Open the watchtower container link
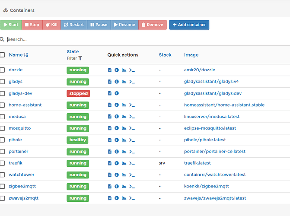The image size is (290, 216). point(22,175)
